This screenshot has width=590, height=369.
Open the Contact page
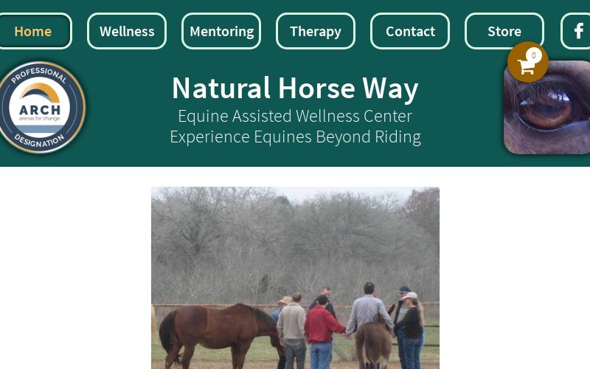click(410, 31)
